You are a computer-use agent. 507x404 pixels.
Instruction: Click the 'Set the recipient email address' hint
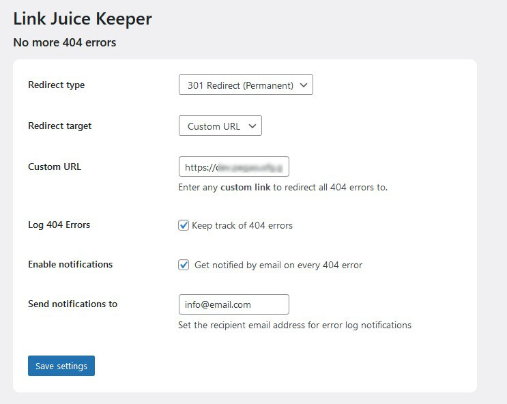coord(295,325)
